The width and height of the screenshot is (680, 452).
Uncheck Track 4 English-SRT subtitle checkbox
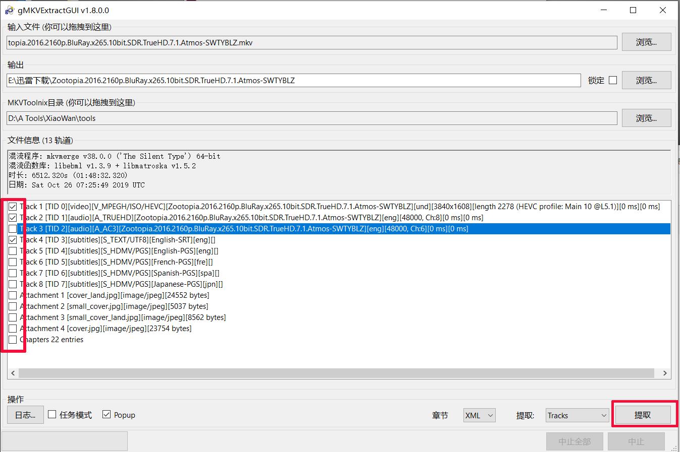(13, 240)
